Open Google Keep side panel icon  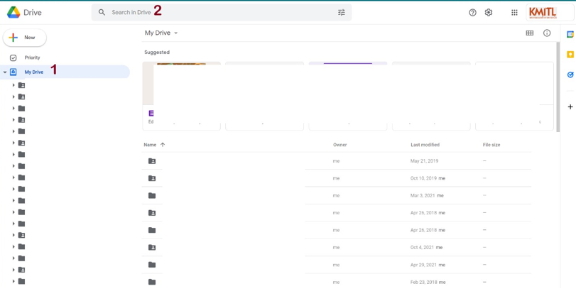point(570,55)
